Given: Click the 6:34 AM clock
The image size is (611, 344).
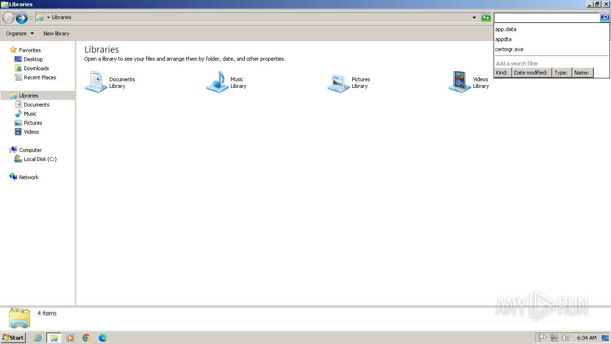Looking at the screenshot, I should [587, 338].
